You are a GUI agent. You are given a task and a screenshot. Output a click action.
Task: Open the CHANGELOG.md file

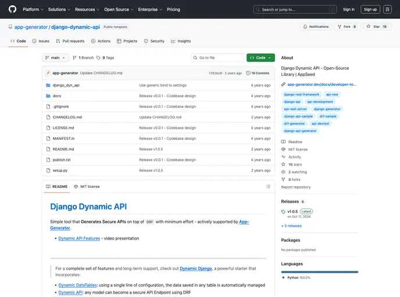(67, 117)
